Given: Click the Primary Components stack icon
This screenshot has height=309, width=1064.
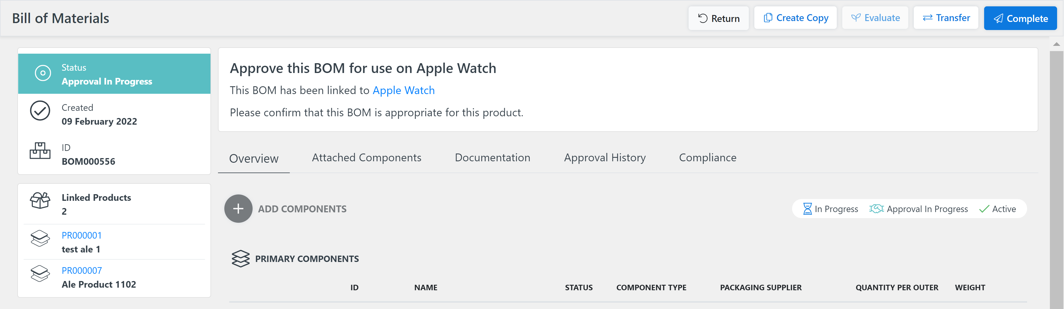Looking at the screenshot, I should point(241,259).
